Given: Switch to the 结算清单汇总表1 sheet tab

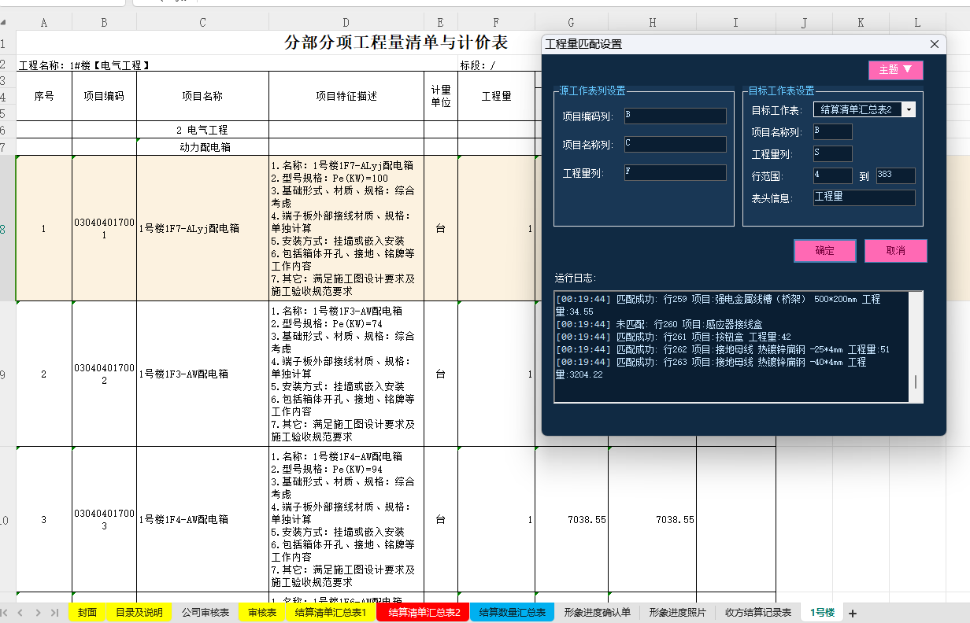Looking at the screenshot, I should (331, 613).
